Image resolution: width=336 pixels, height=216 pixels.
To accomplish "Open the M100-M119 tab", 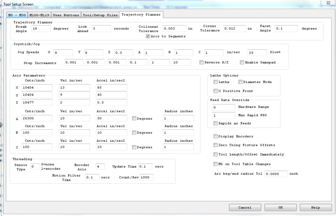I will (x=39, y=15).
